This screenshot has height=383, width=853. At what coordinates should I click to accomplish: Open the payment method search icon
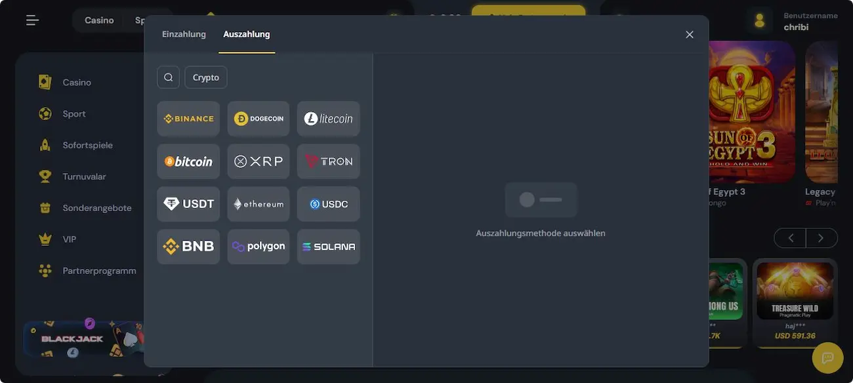[169, 77]
